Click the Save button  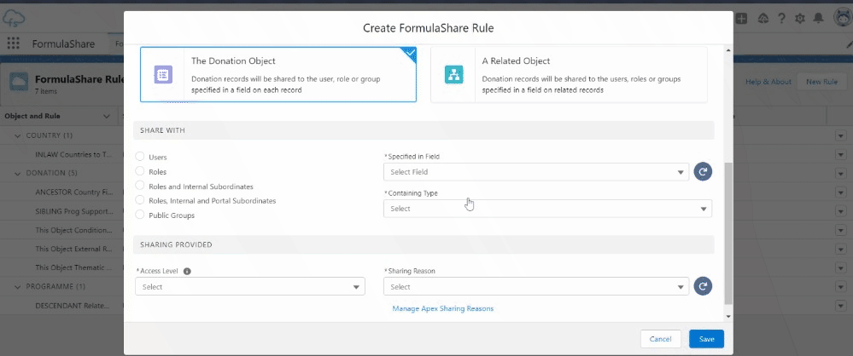tap(706, 339)
